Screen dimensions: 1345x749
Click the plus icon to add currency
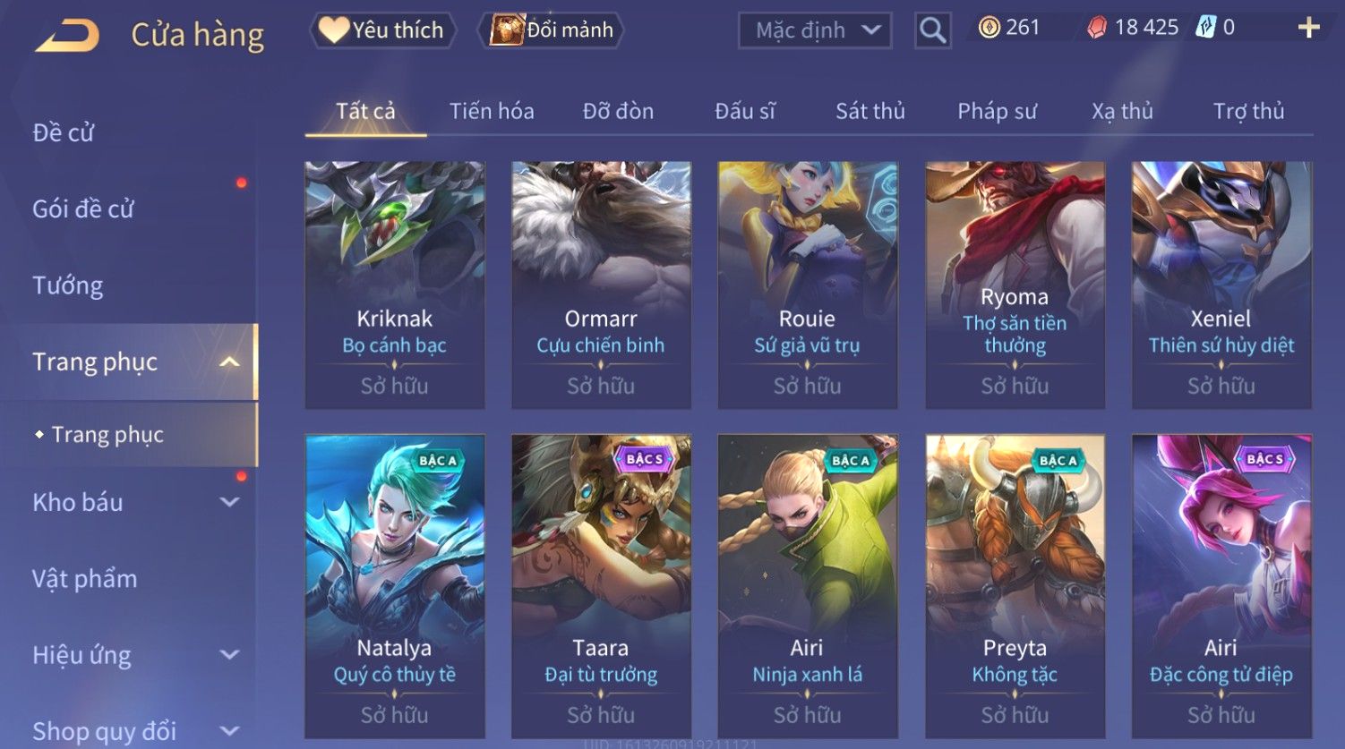click(1308, 28)
